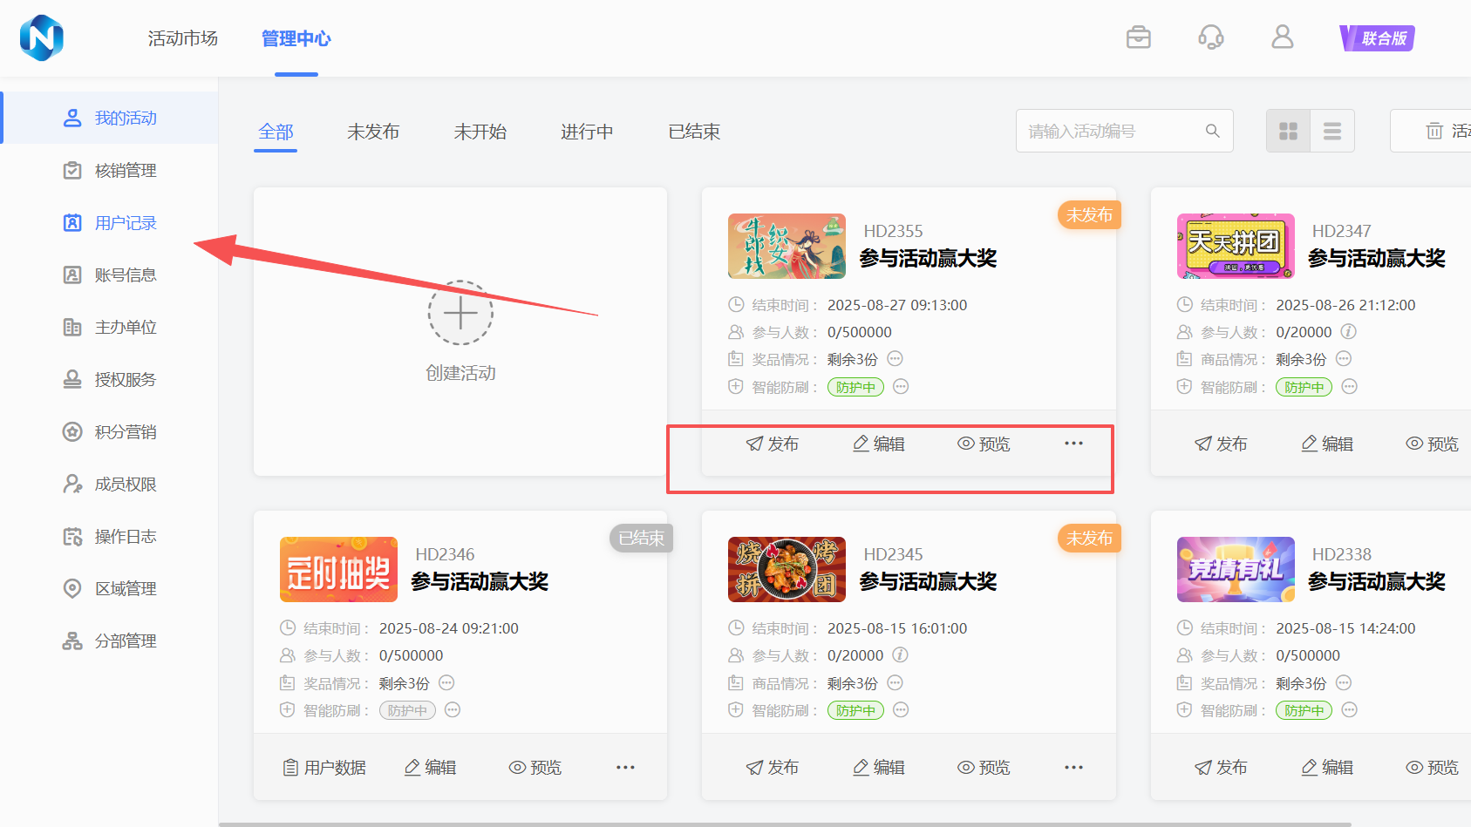The width and height of the screenshot is (1471, 827).
Task: Switch to list view layout
Action: click(1331, 132)
